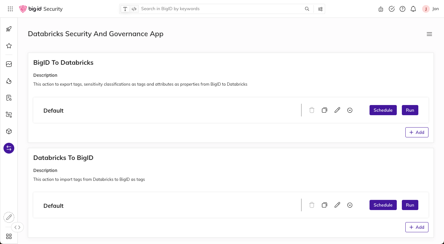Switch to query search mode in the search bar
The width and height of the screenshot is (444, 244).
[134, 9]
